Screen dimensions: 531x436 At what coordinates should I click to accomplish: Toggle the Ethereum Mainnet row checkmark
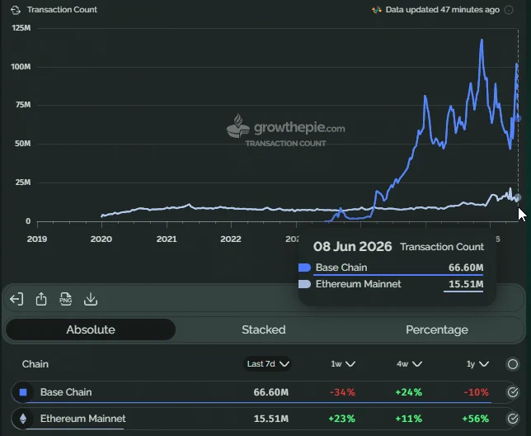coord(513,419)
